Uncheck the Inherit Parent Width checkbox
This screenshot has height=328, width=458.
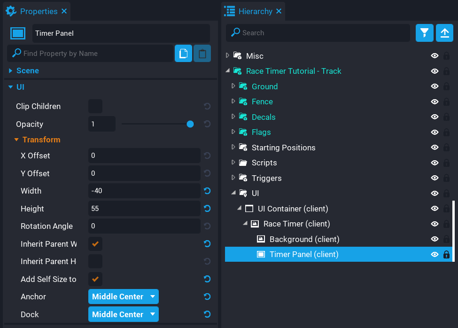coord(95,244)
